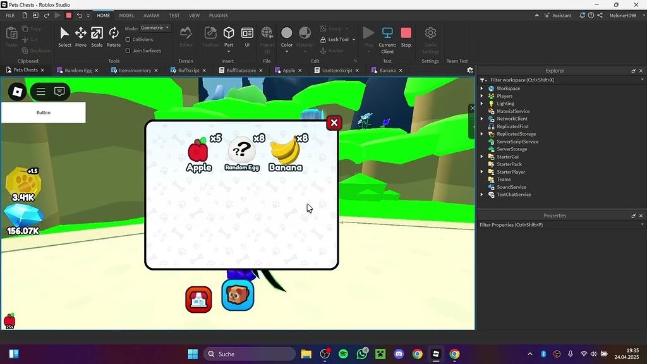This screenshot has height=364, width=647.
Task: Pick the Rotate tool
Action: click(114, 37)
